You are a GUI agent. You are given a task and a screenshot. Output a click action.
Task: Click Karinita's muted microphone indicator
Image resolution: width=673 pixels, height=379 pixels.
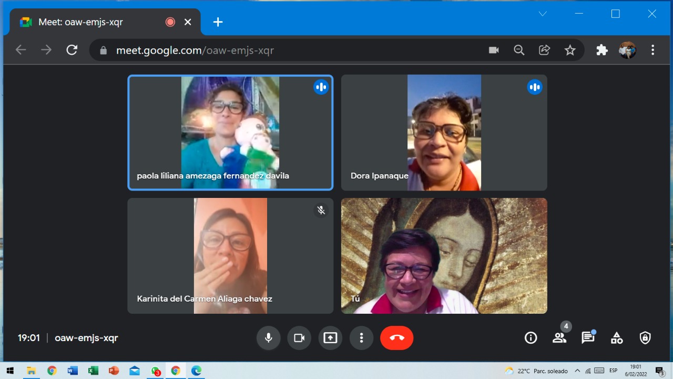pyautogui.click(x=321, y=211)
